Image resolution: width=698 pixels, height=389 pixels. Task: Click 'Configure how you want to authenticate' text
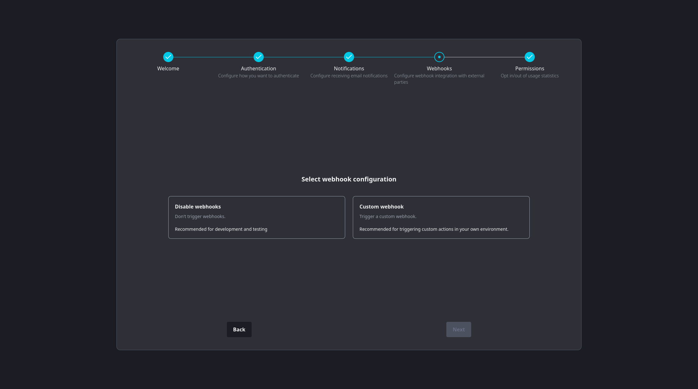(258, 76)
